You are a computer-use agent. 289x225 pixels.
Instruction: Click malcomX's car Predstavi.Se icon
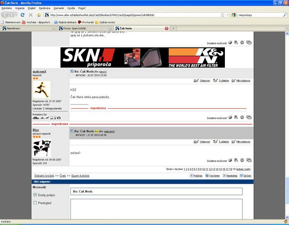tap(36, 118)
